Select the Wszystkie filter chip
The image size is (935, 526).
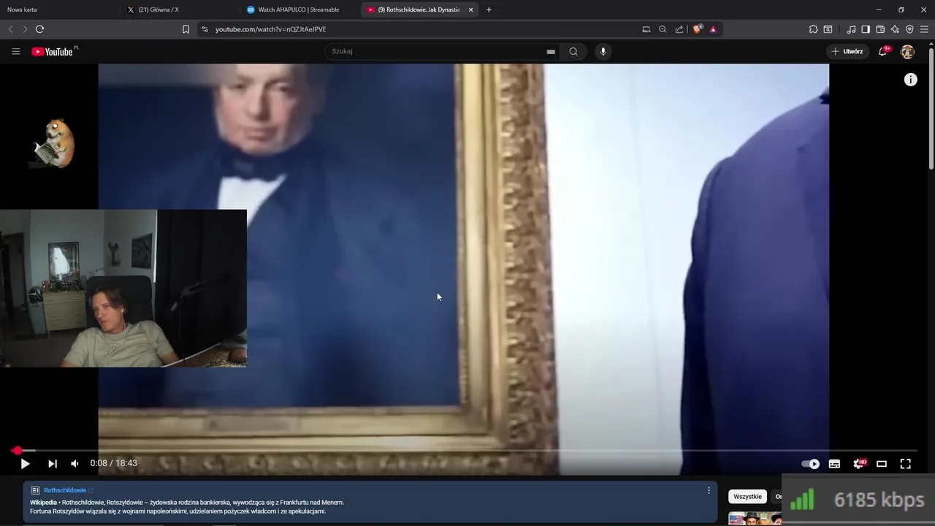[747, 497]
